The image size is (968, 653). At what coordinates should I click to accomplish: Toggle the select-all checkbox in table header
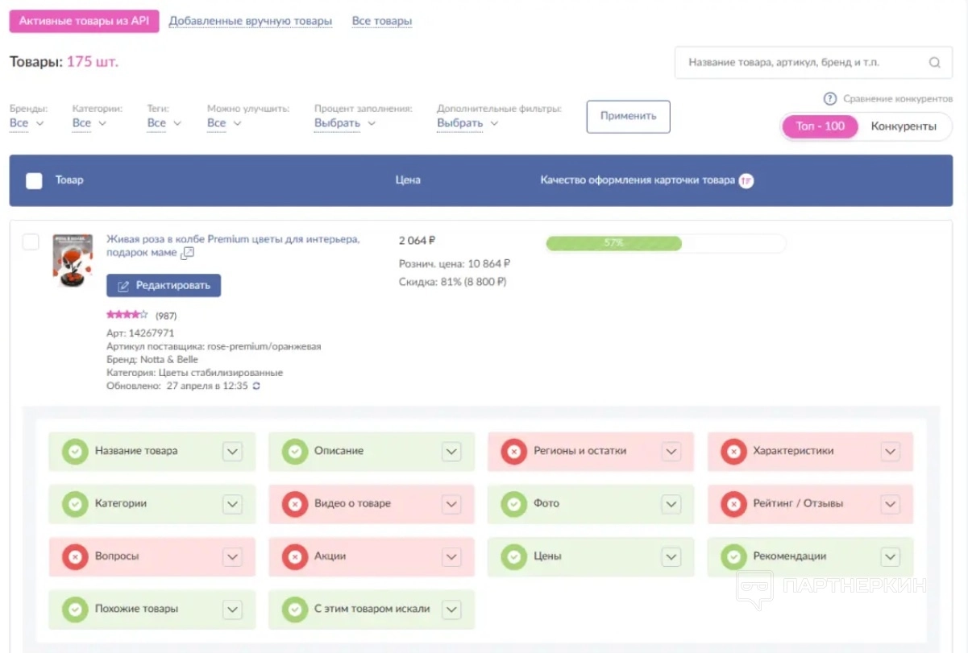pos(34,181)
